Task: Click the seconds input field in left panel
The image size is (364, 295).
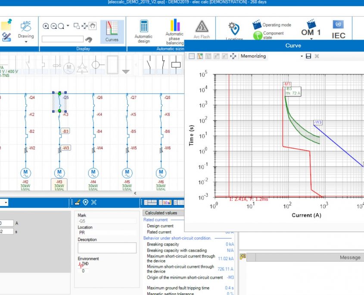Action: pos(6,231)
